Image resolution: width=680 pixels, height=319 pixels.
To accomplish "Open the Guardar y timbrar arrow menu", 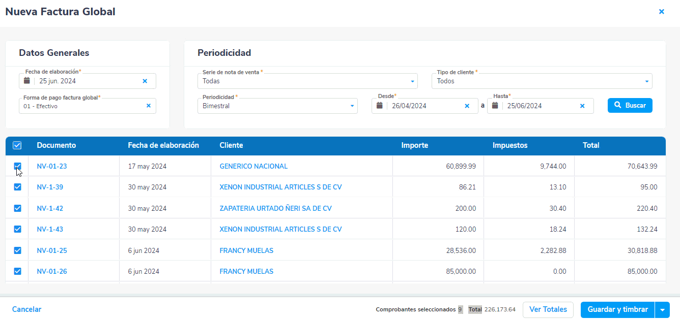I will pyautogui.click(x=663, y=309).
